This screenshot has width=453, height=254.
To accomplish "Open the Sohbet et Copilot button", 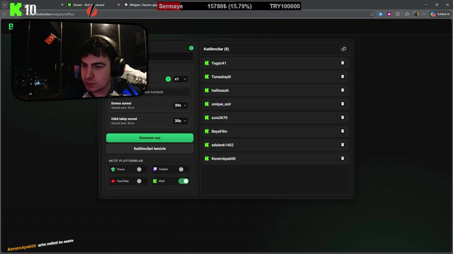I will [440, 14].
